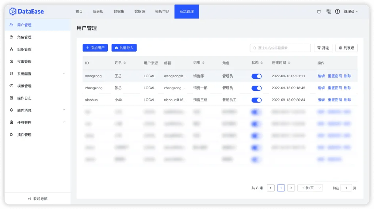Viewport: 374px width, 209px height.
Task: Toggle xiaohua's status switch
Action: (x=256, y=100)
